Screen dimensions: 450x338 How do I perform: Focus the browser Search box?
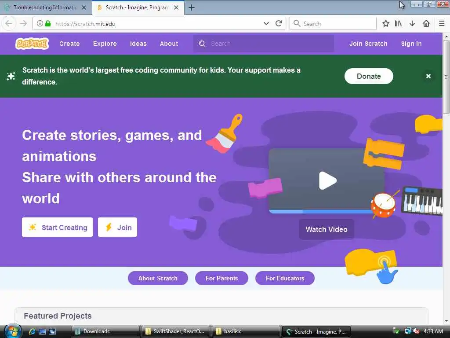tap(333, 24)
